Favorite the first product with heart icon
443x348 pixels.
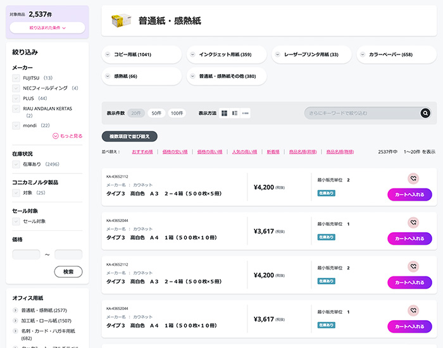pos(413,178)
